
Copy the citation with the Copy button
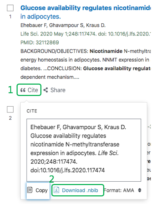click(38, 191)
